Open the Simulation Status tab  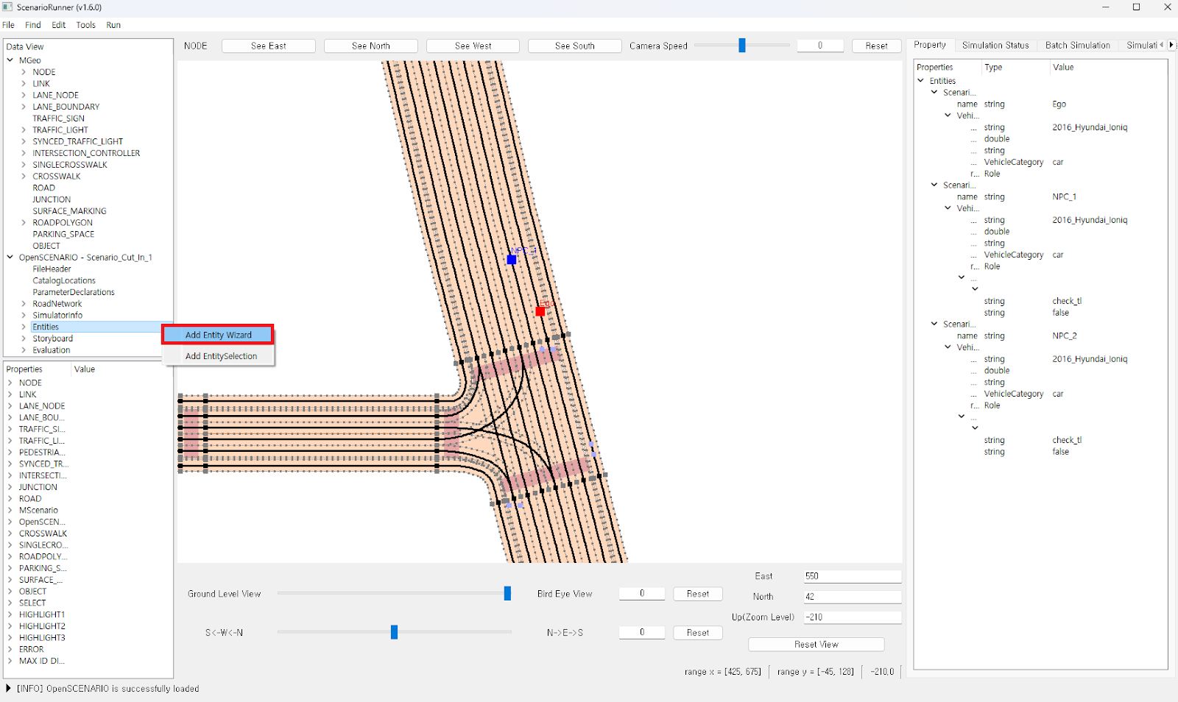coord(995,46)
